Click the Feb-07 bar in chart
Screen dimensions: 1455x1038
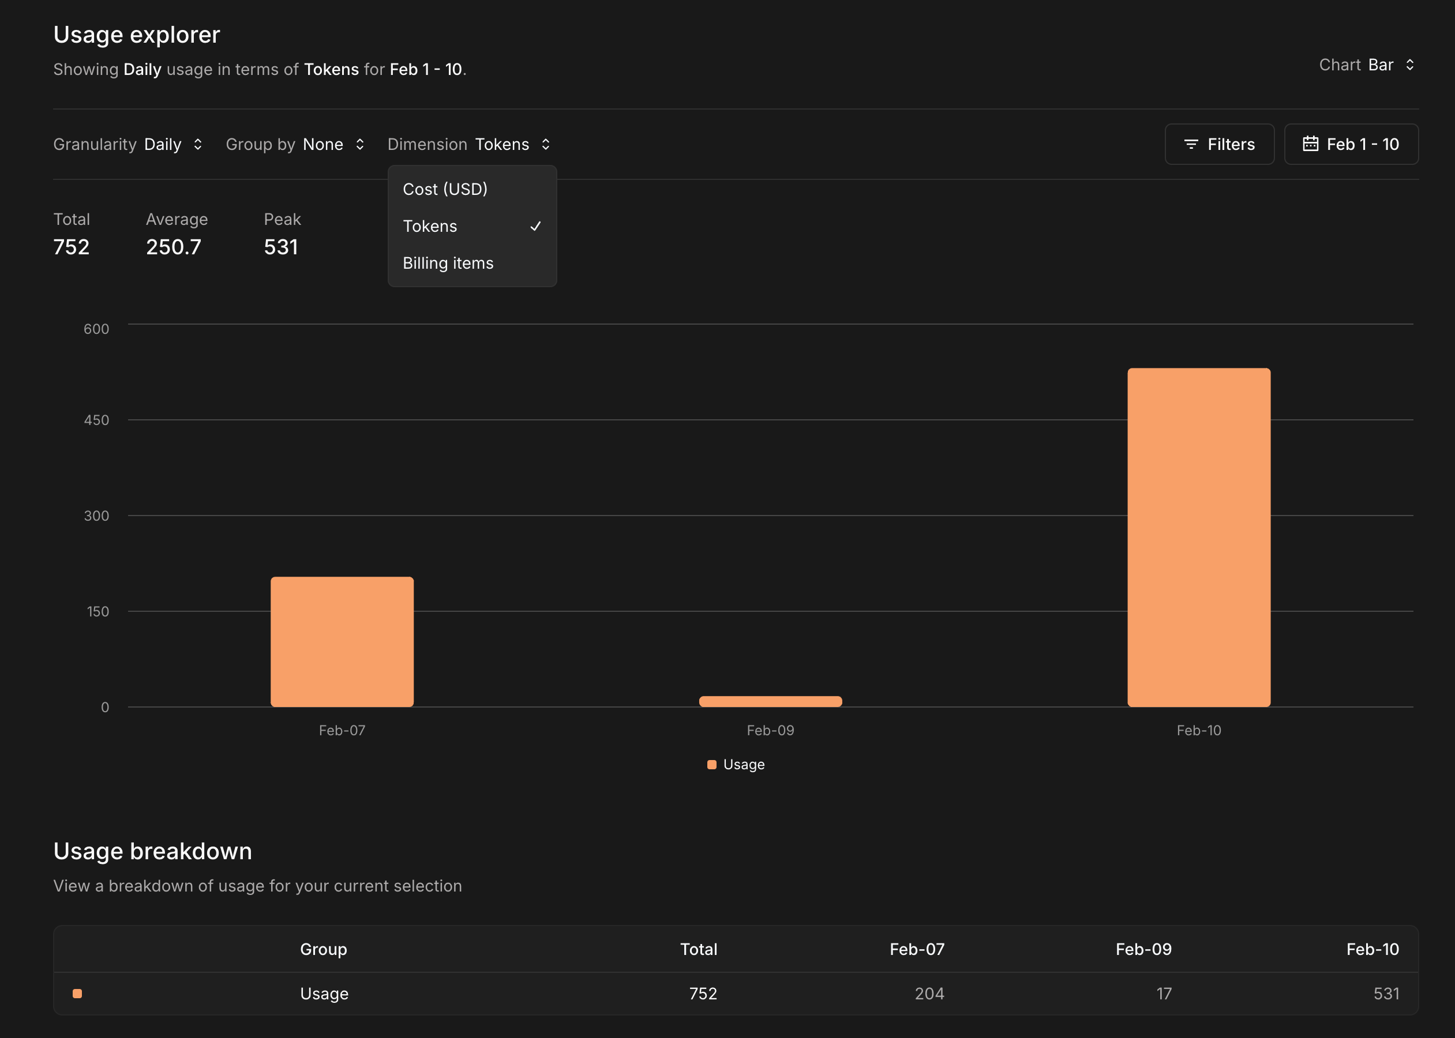342,641
